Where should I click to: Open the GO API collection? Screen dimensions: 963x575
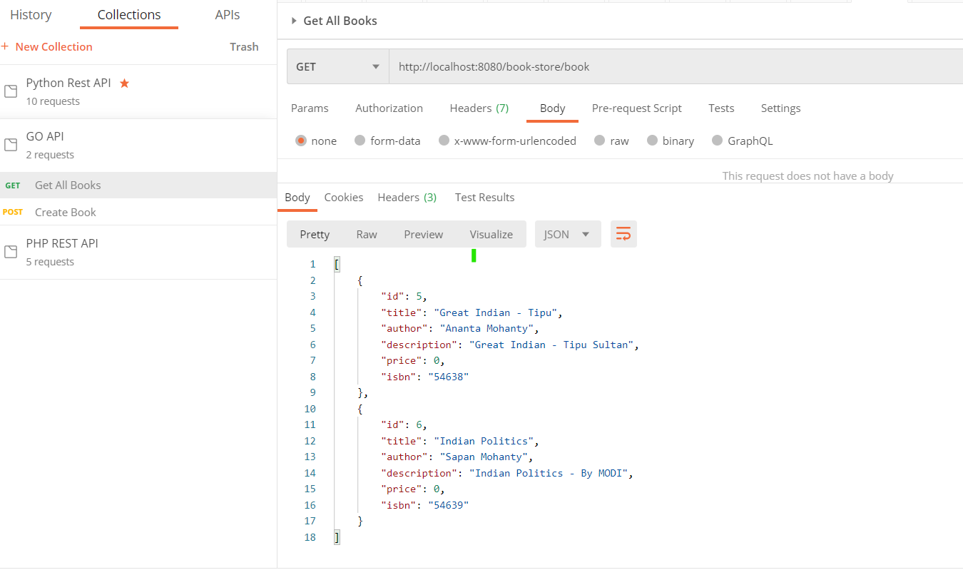(x=138, y=145)
